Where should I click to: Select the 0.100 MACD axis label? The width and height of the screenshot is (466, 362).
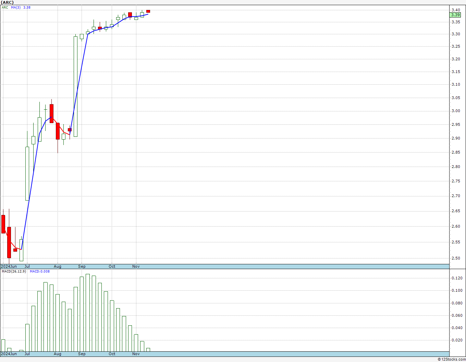(457, 290)
